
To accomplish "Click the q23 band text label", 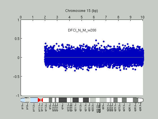I will 103,107.
